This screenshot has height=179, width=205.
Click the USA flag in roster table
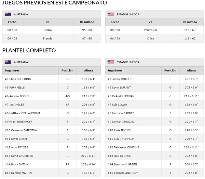[x=111, y=62]
